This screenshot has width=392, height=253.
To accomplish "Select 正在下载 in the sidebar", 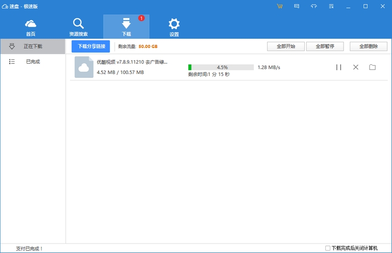I will tap(33, 46).
